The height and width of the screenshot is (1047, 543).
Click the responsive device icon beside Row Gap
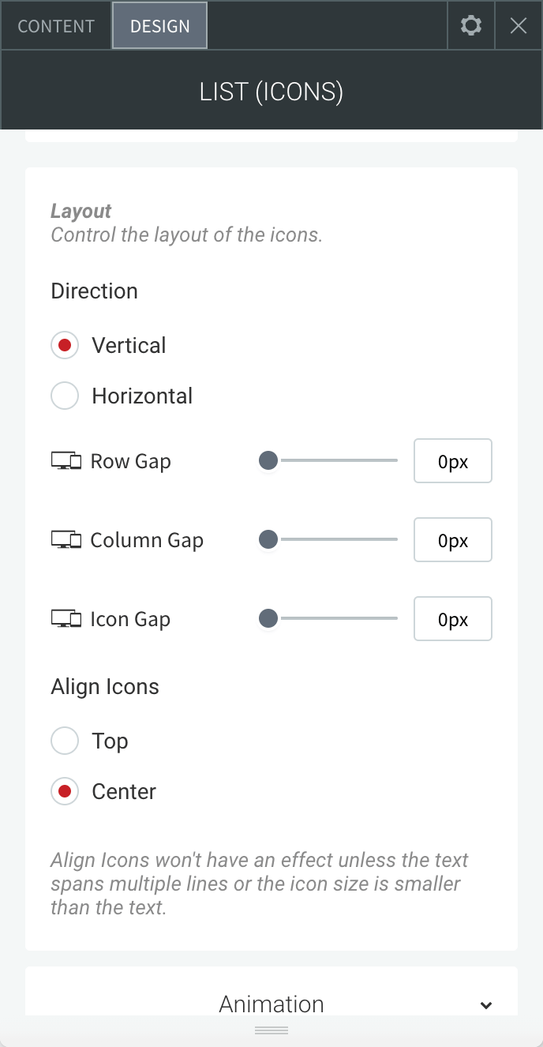pos(66,461)
